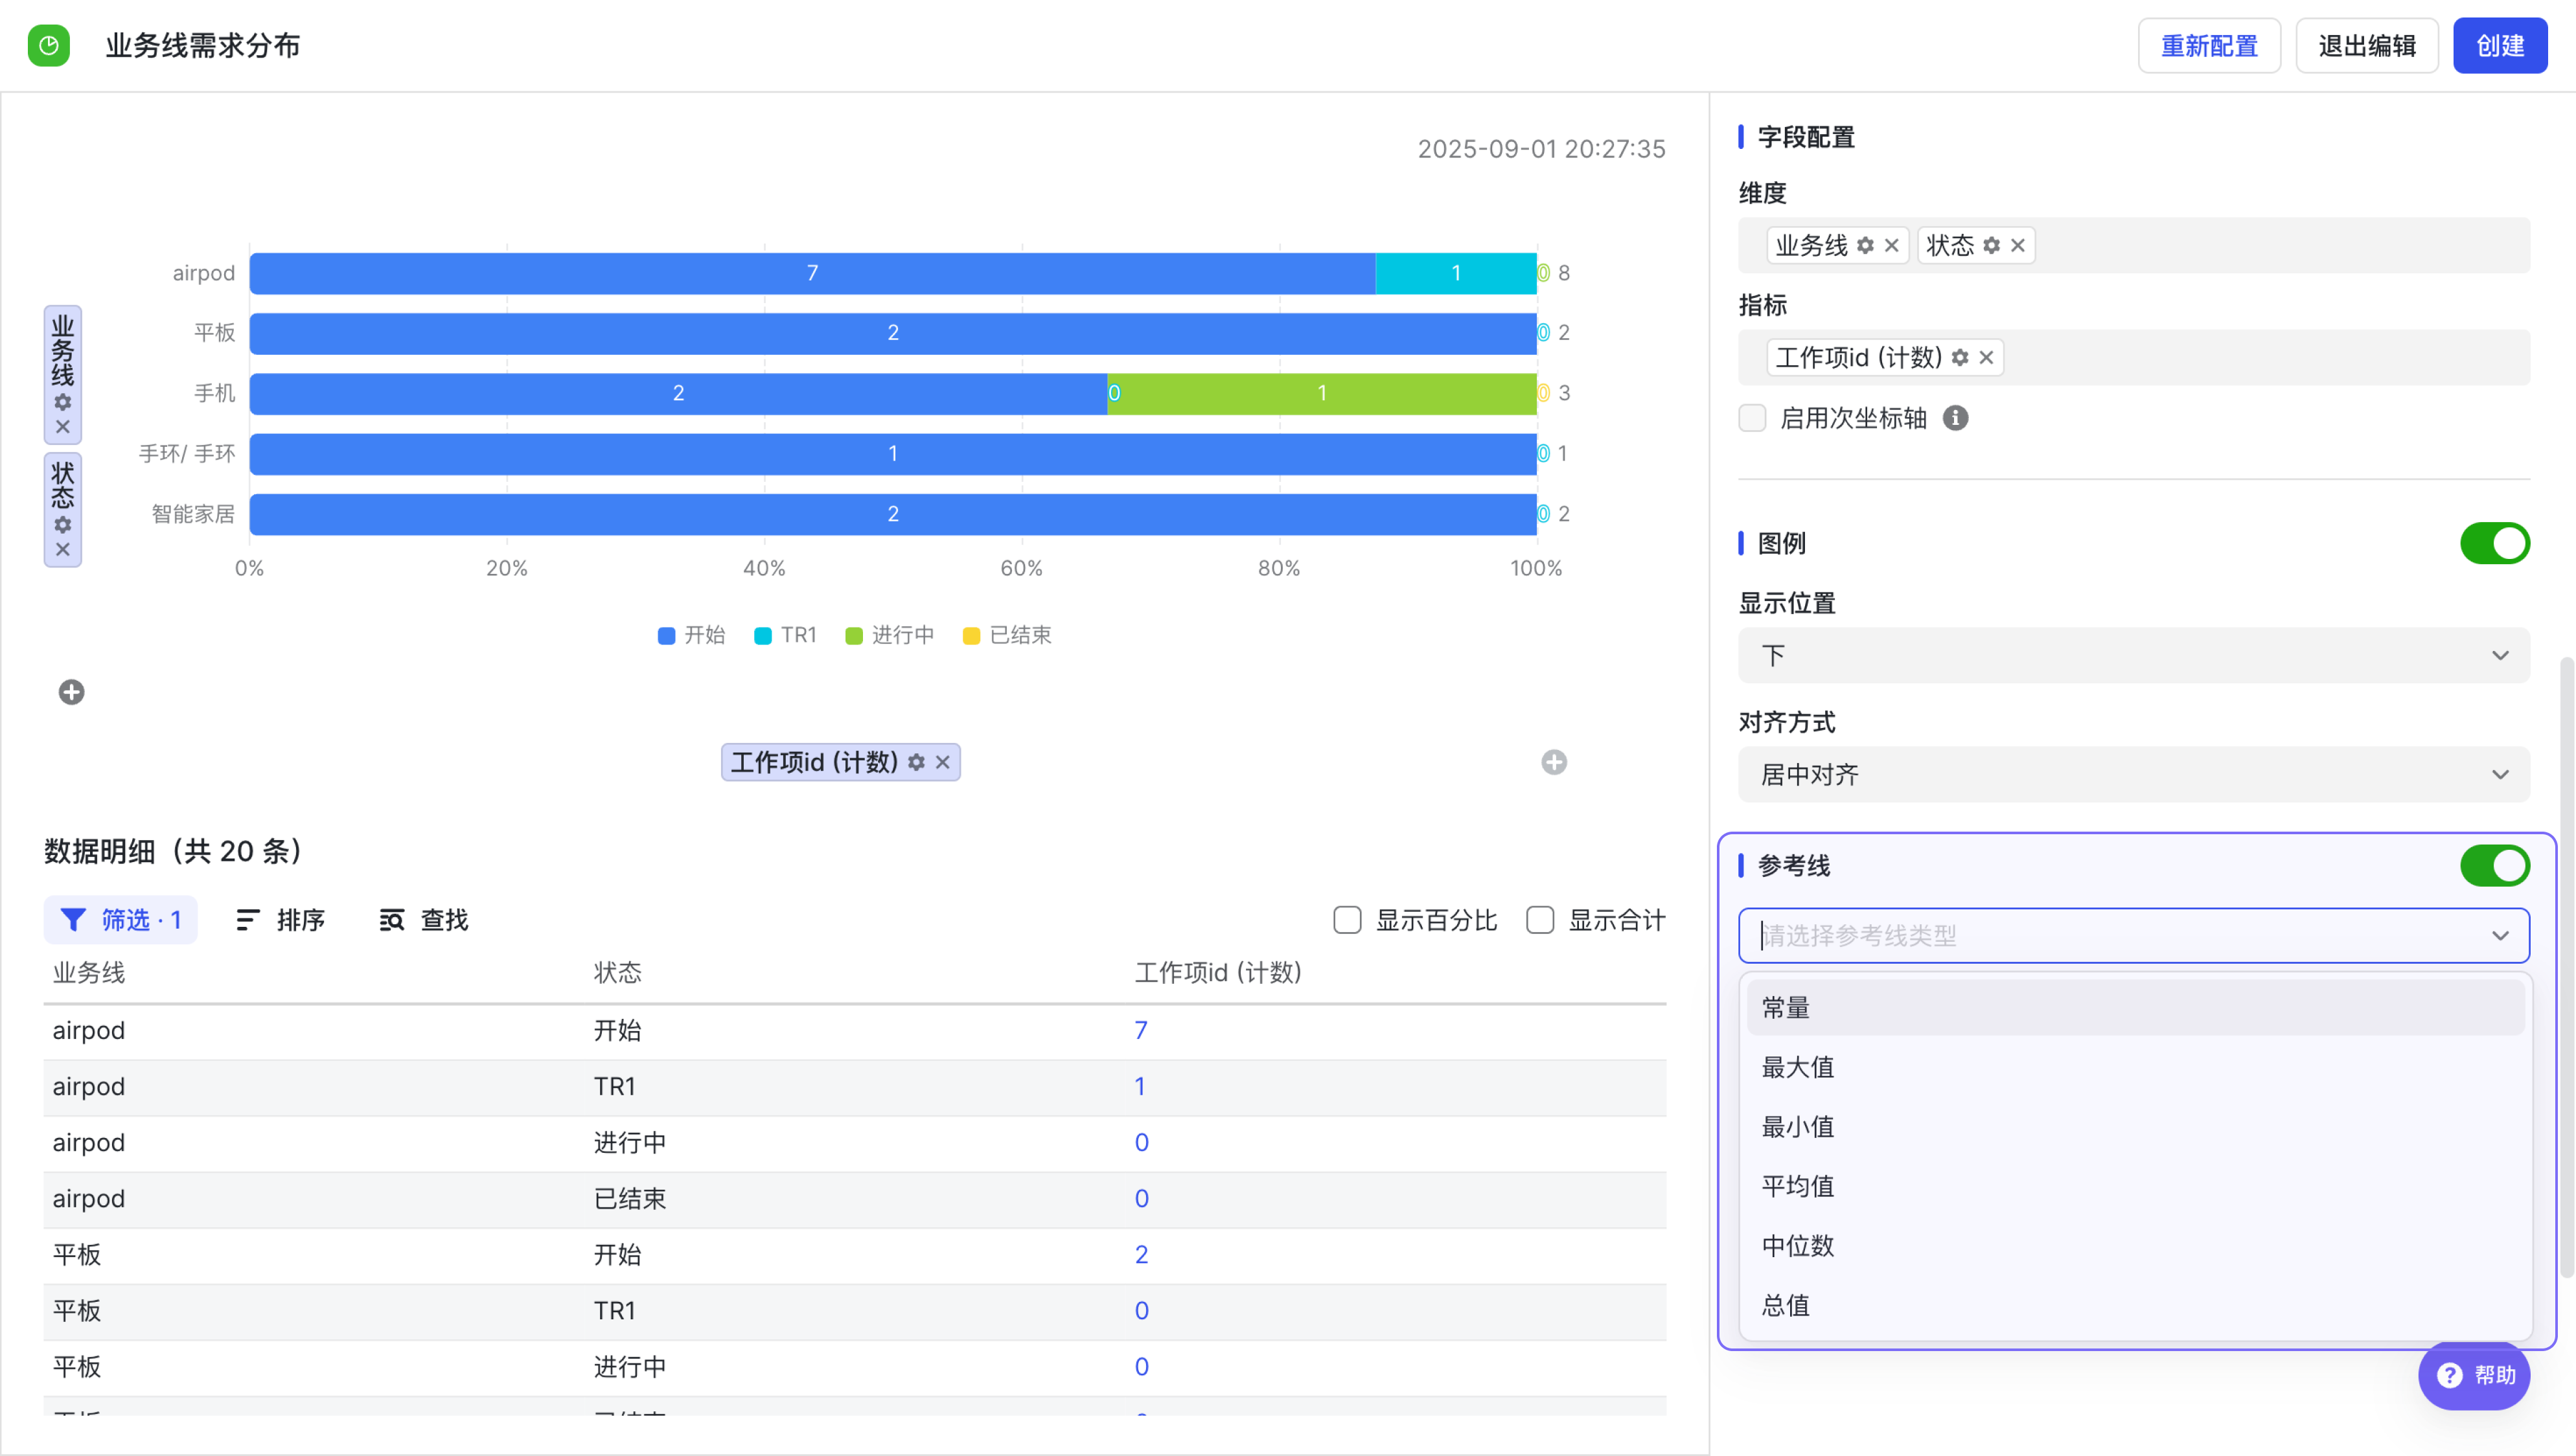Open gear on 工作项id (计数) indicator tag
The width and height of the screenshot is (2576, 1456).
tap(1960, 357)
